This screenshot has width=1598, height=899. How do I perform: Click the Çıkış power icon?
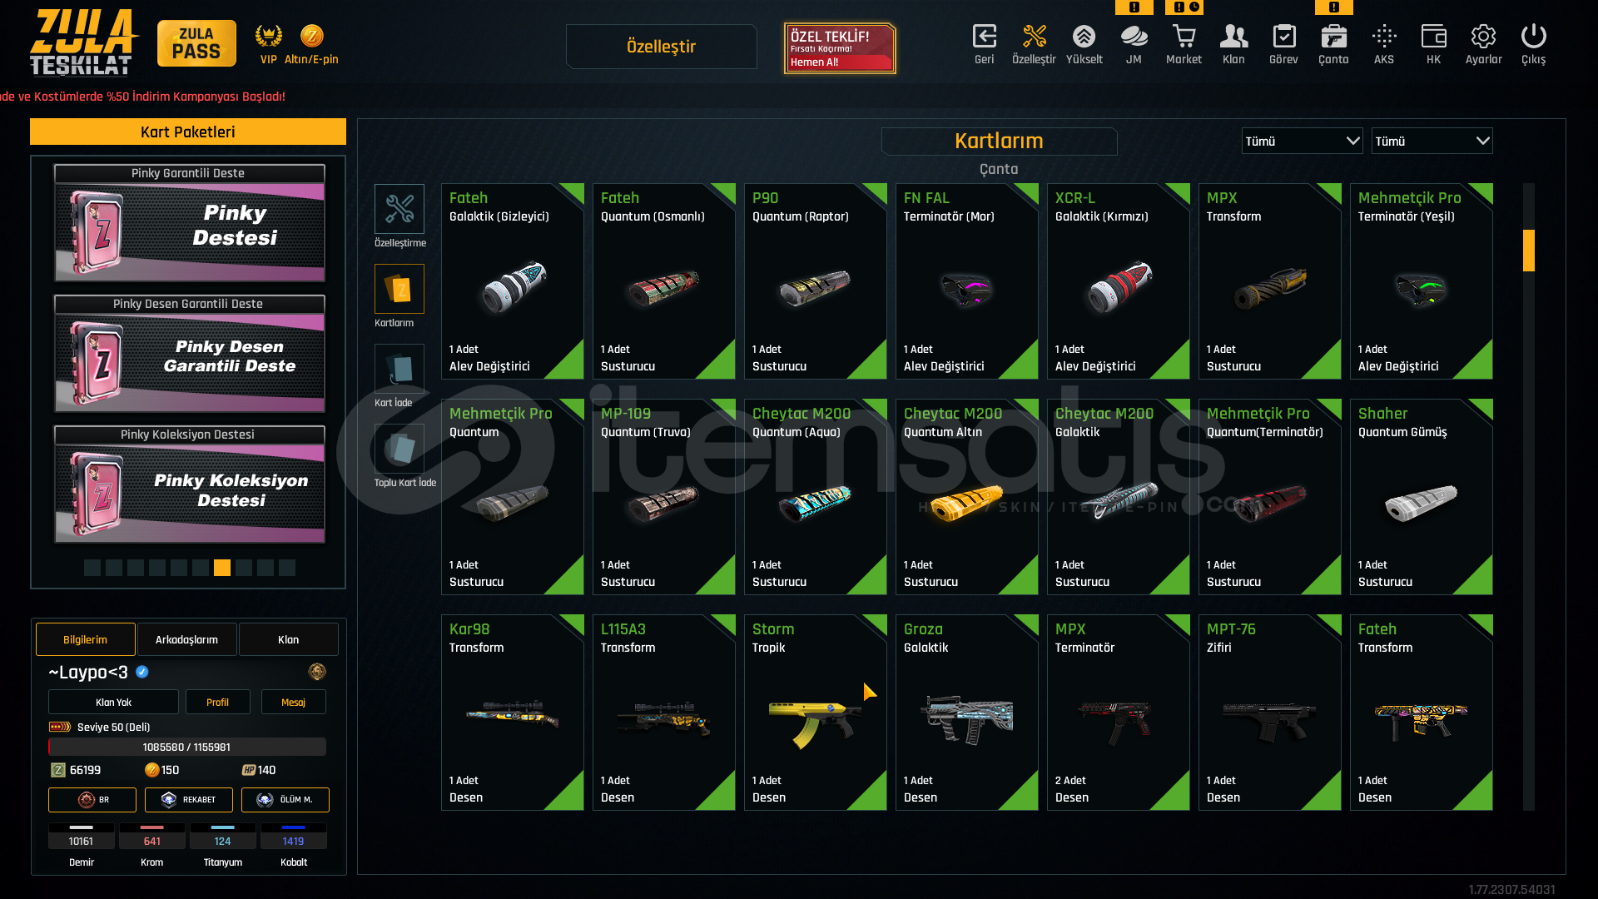click(x=1533, y=37)
